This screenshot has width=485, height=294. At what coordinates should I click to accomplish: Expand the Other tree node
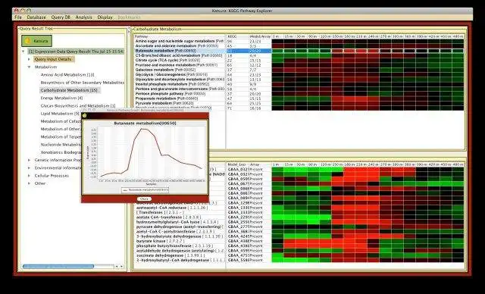[x=29, y=183]
